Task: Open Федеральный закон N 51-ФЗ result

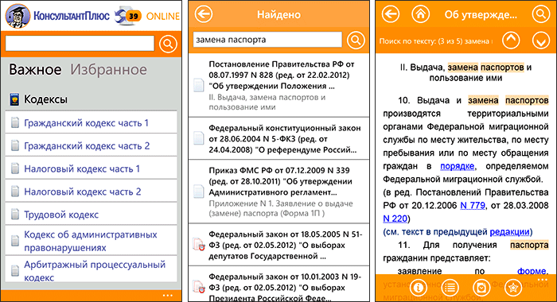Action: click(278, 245)
